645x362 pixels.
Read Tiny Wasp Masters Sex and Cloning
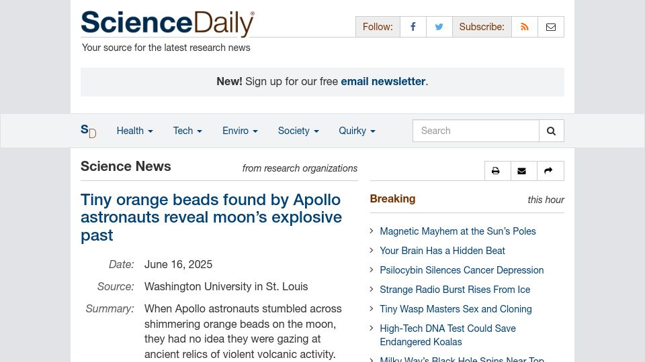coord(456,309)
